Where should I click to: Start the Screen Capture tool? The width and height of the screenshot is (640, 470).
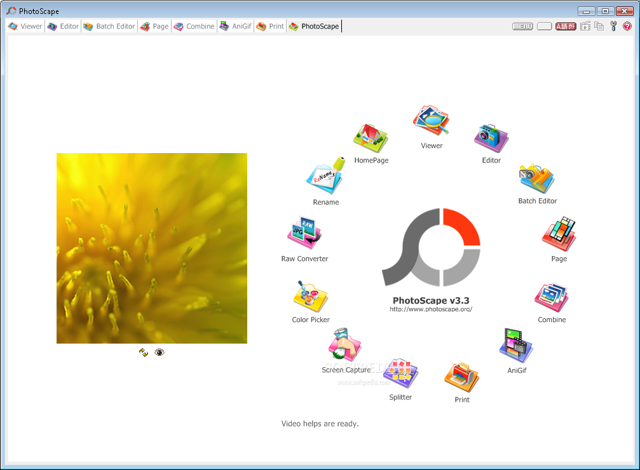[x=345, y=345]
